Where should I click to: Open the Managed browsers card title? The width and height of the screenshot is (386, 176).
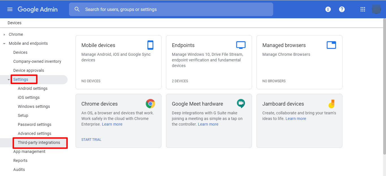pos(284,45)
